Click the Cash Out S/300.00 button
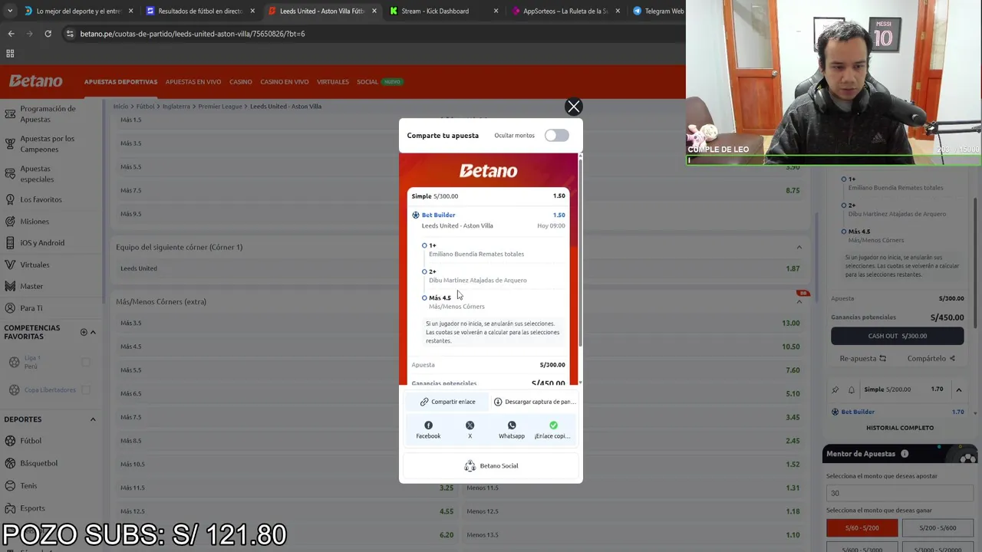The height and width of the screenshot is (552, 982). (897, 336)
